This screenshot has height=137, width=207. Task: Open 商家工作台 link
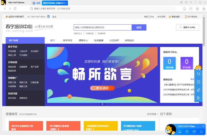(x=149, y=17)
